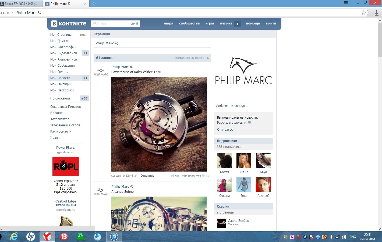Like the Rolex calibre 1570 post via the heart
This screenshot has width=382, height=242.
click(203, 176)
